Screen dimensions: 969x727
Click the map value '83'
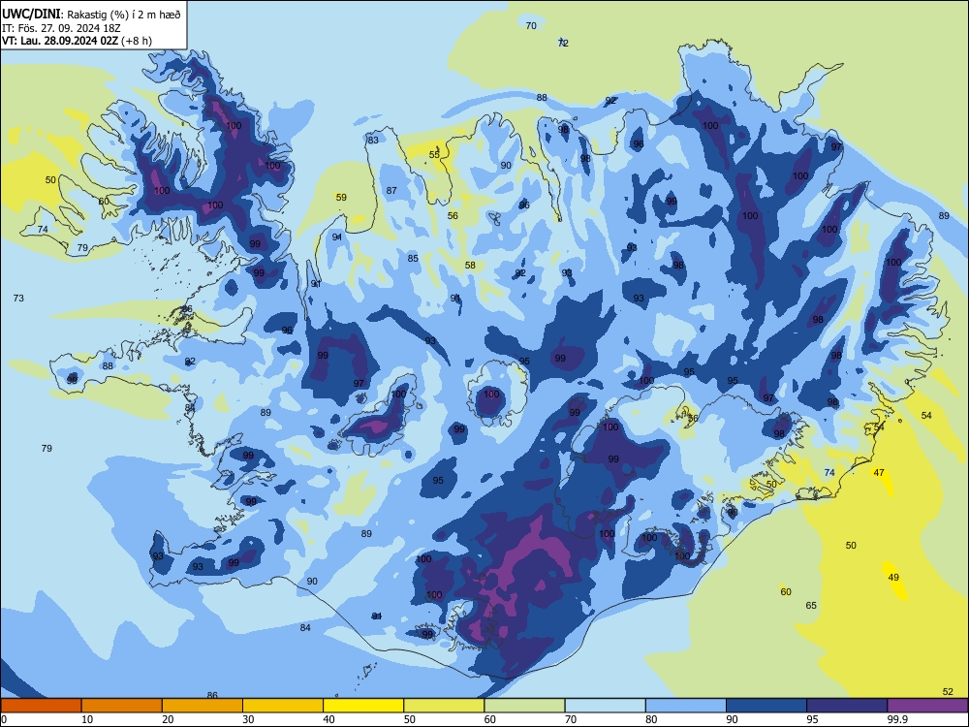click(x=373, y=140)
